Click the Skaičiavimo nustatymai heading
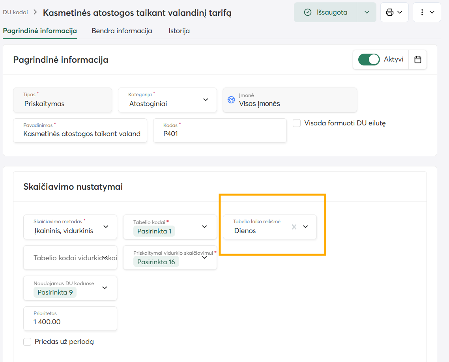The height and width of the screenshot is (362, 449). click(x=73, y=187)
